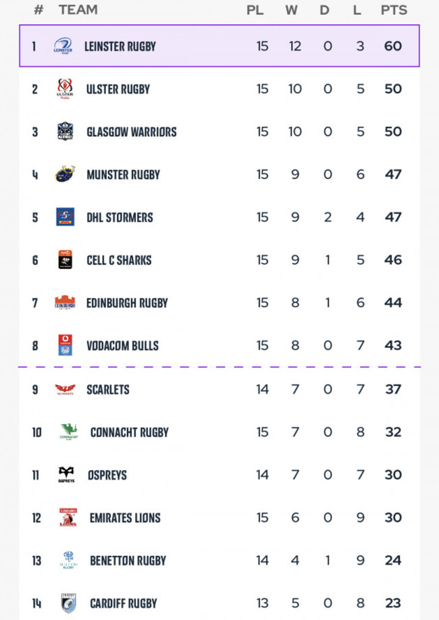Click the Benetton Rugby logo
This screenshot has height=620, width=439.
[68, 561]
